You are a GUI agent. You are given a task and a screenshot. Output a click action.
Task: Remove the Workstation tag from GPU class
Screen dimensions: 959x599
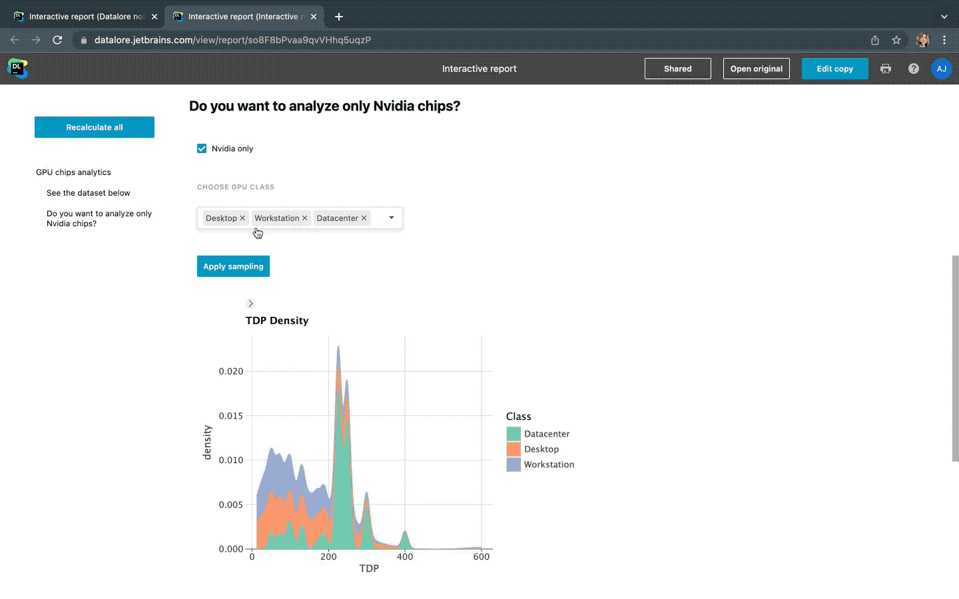(x=305, y=218)
